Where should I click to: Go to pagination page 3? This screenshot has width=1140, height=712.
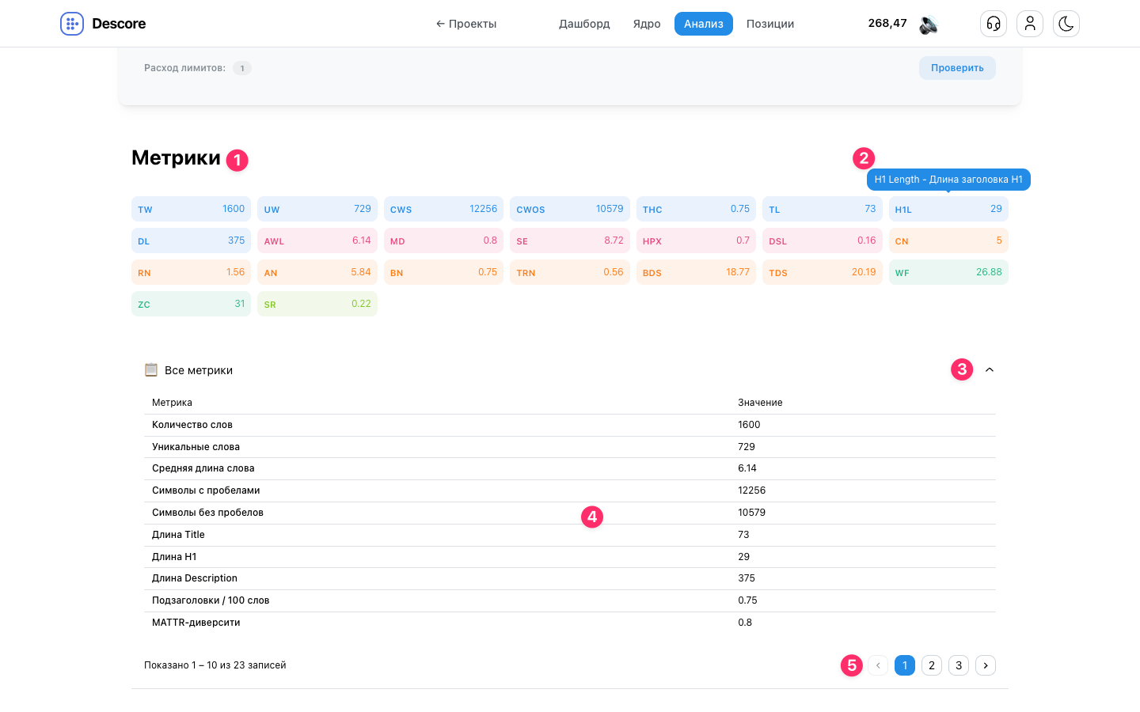[959, 665]
